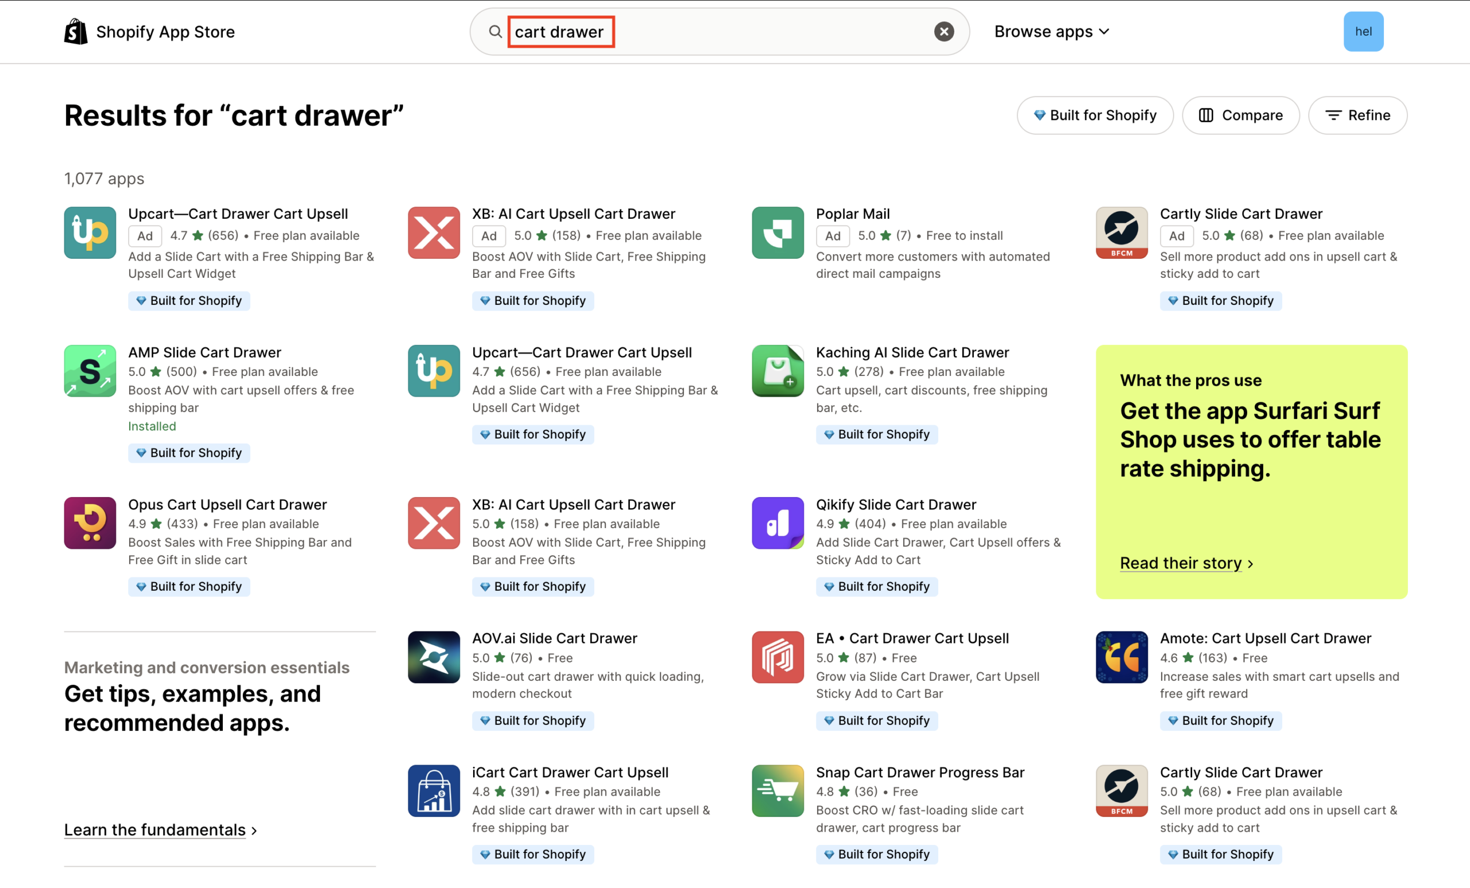
Task: Clear the search query with the X button
Action: [944, 32]
